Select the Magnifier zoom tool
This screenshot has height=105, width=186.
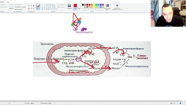pyautogui.click(x=34, y=8)
